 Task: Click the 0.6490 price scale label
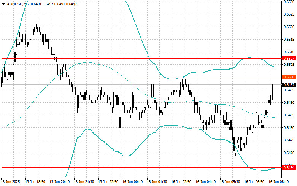[x=289, y=102]
